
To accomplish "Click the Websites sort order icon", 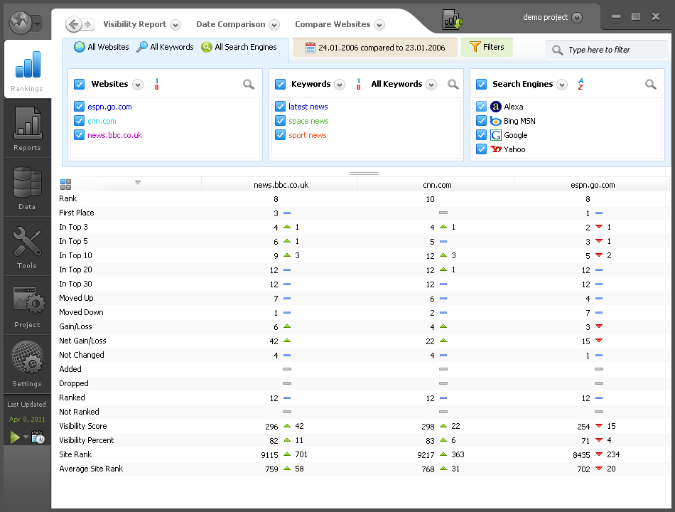I will [157, 84].
